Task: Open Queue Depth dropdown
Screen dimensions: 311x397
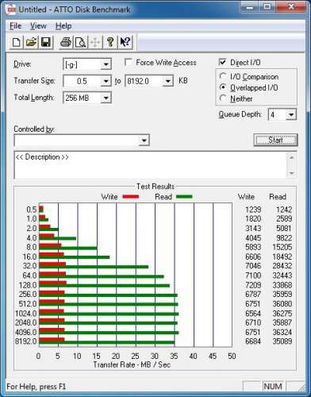Action: pyautogui.click(x=291, y=115)
